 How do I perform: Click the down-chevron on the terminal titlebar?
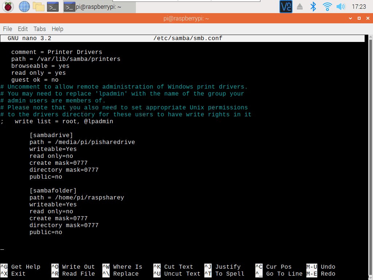350,18
